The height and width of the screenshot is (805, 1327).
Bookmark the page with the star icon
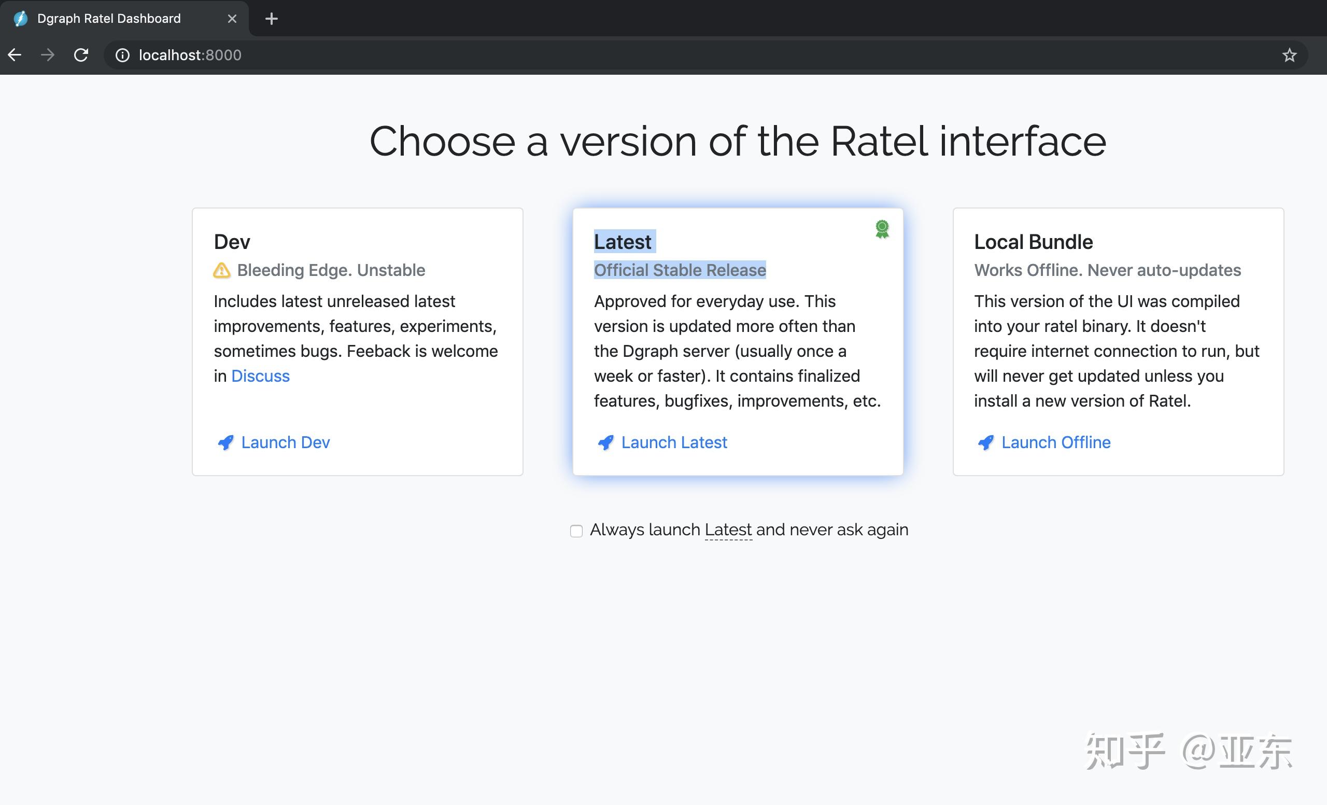[x=1289, y=55]
